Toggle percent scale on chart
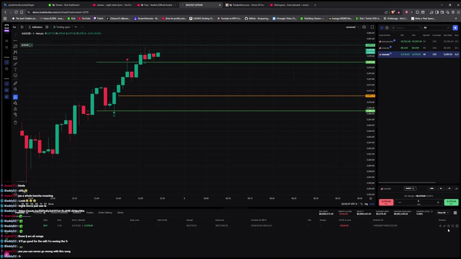Viewport: 461px width, 259px height. point(362,204)
